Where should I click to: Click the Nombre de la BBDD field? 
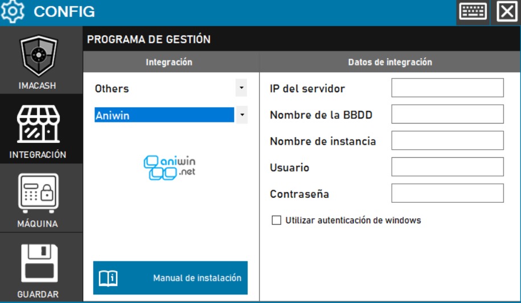point(447,114)
